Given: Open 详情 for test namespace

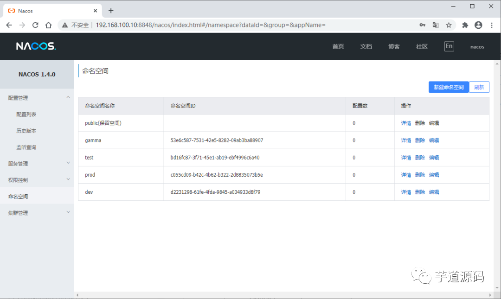Looking at the screenshot, I should click(x=406, y=158).
